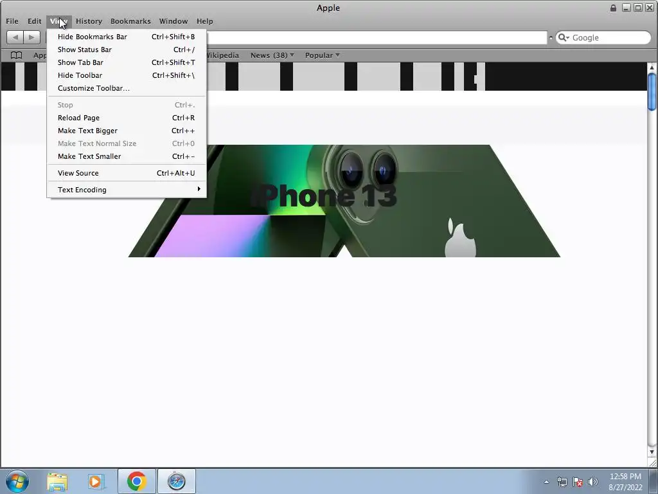Open the Window menu
This screenshot has width=658, height=494.
click(x=173, y=21)
